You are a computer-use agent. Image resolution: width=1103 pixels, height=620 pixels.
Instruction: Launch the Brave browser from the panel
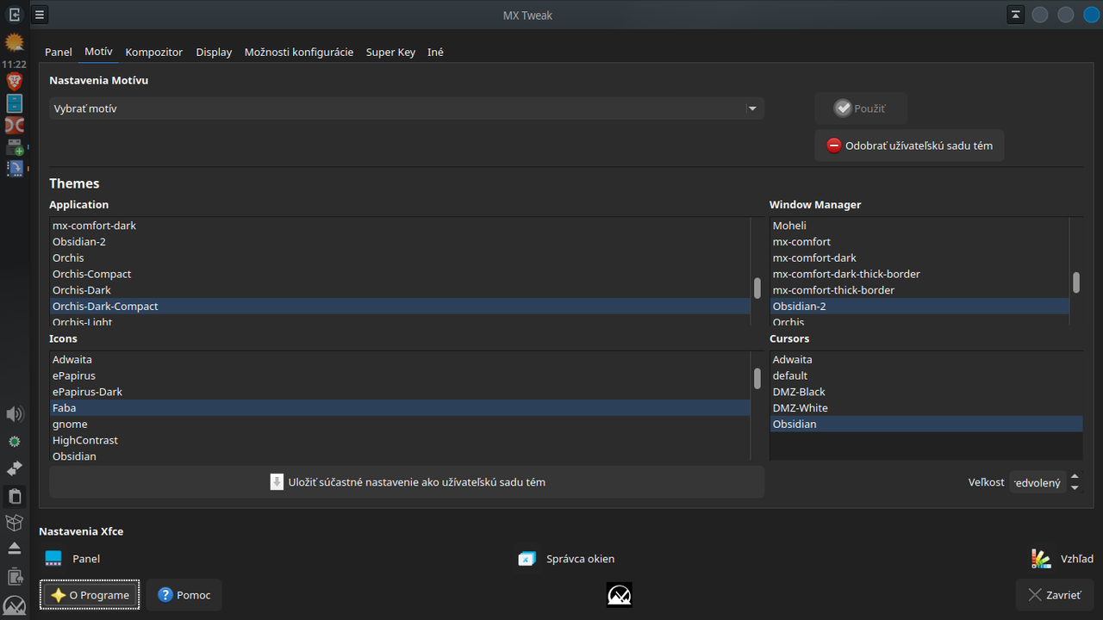(x=14, y=82)
